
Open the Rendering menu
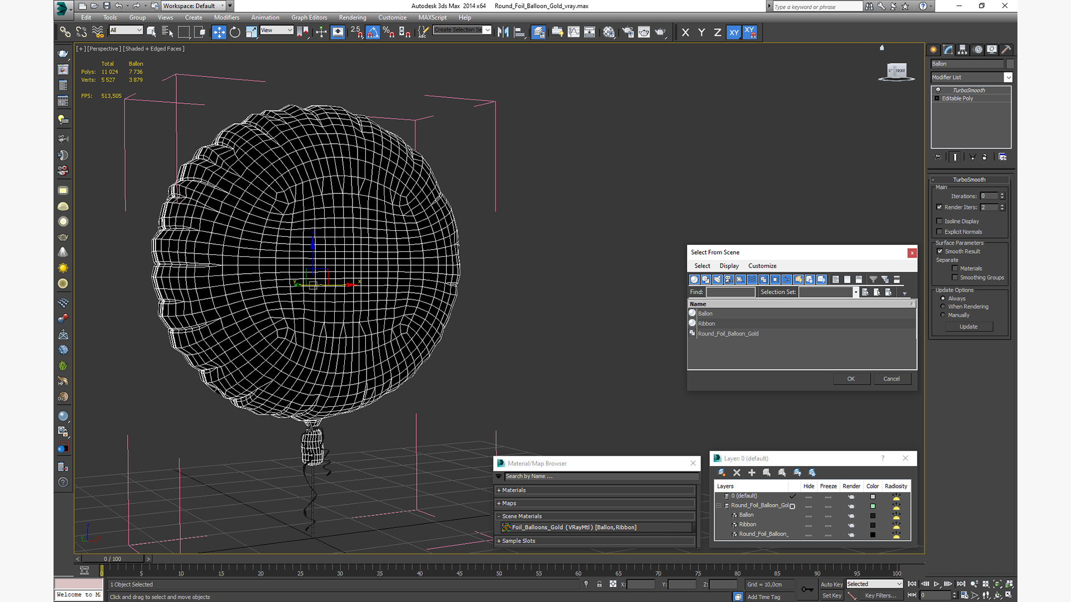(x=353, y=18)
